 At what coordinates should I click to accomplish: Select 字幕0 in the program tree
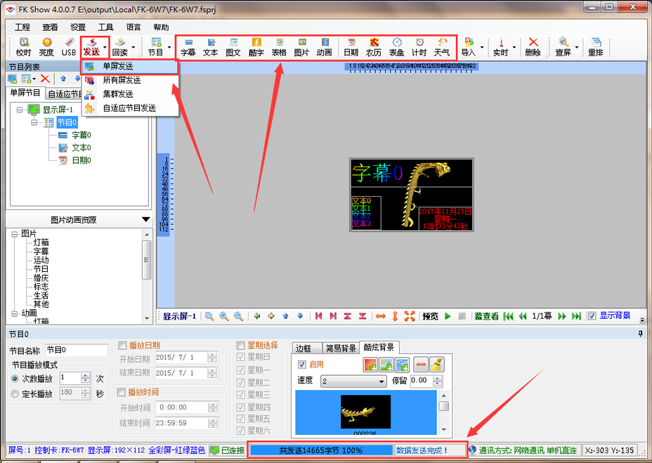[81, 135]
